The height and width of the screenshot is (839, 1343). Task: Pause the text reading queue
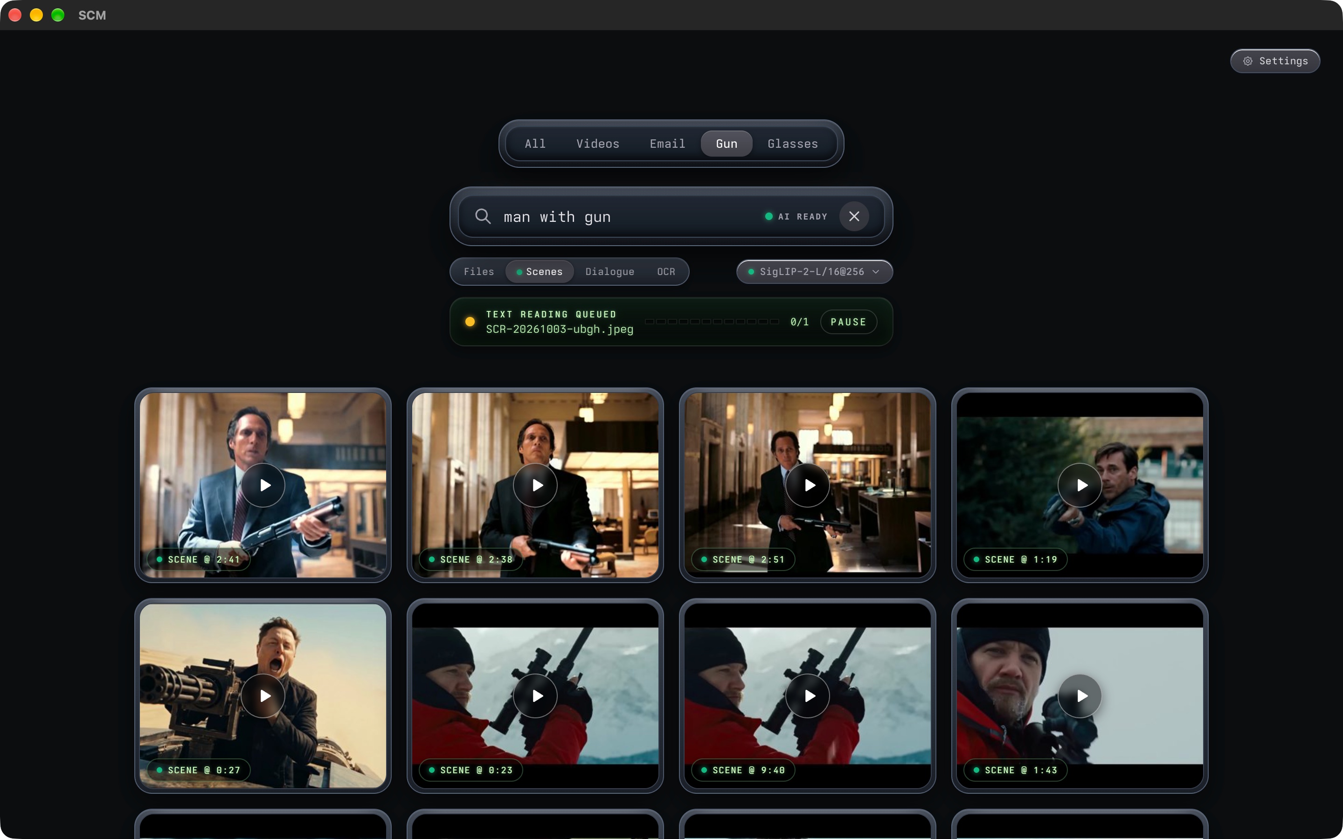[848, 322]
